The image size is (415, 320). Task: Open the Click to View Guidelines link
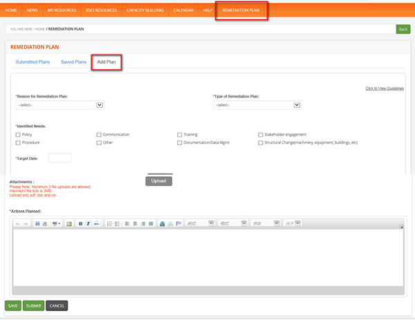point(384,88)
